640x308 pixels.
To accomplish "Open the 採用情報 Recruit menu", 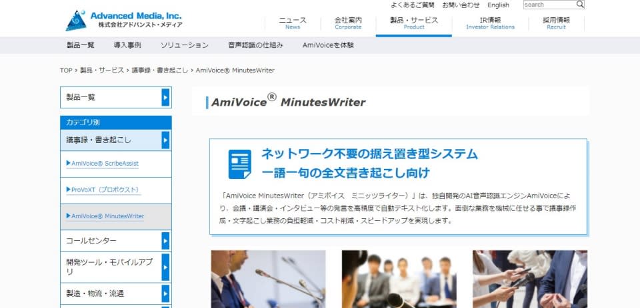I will point(556,23).
